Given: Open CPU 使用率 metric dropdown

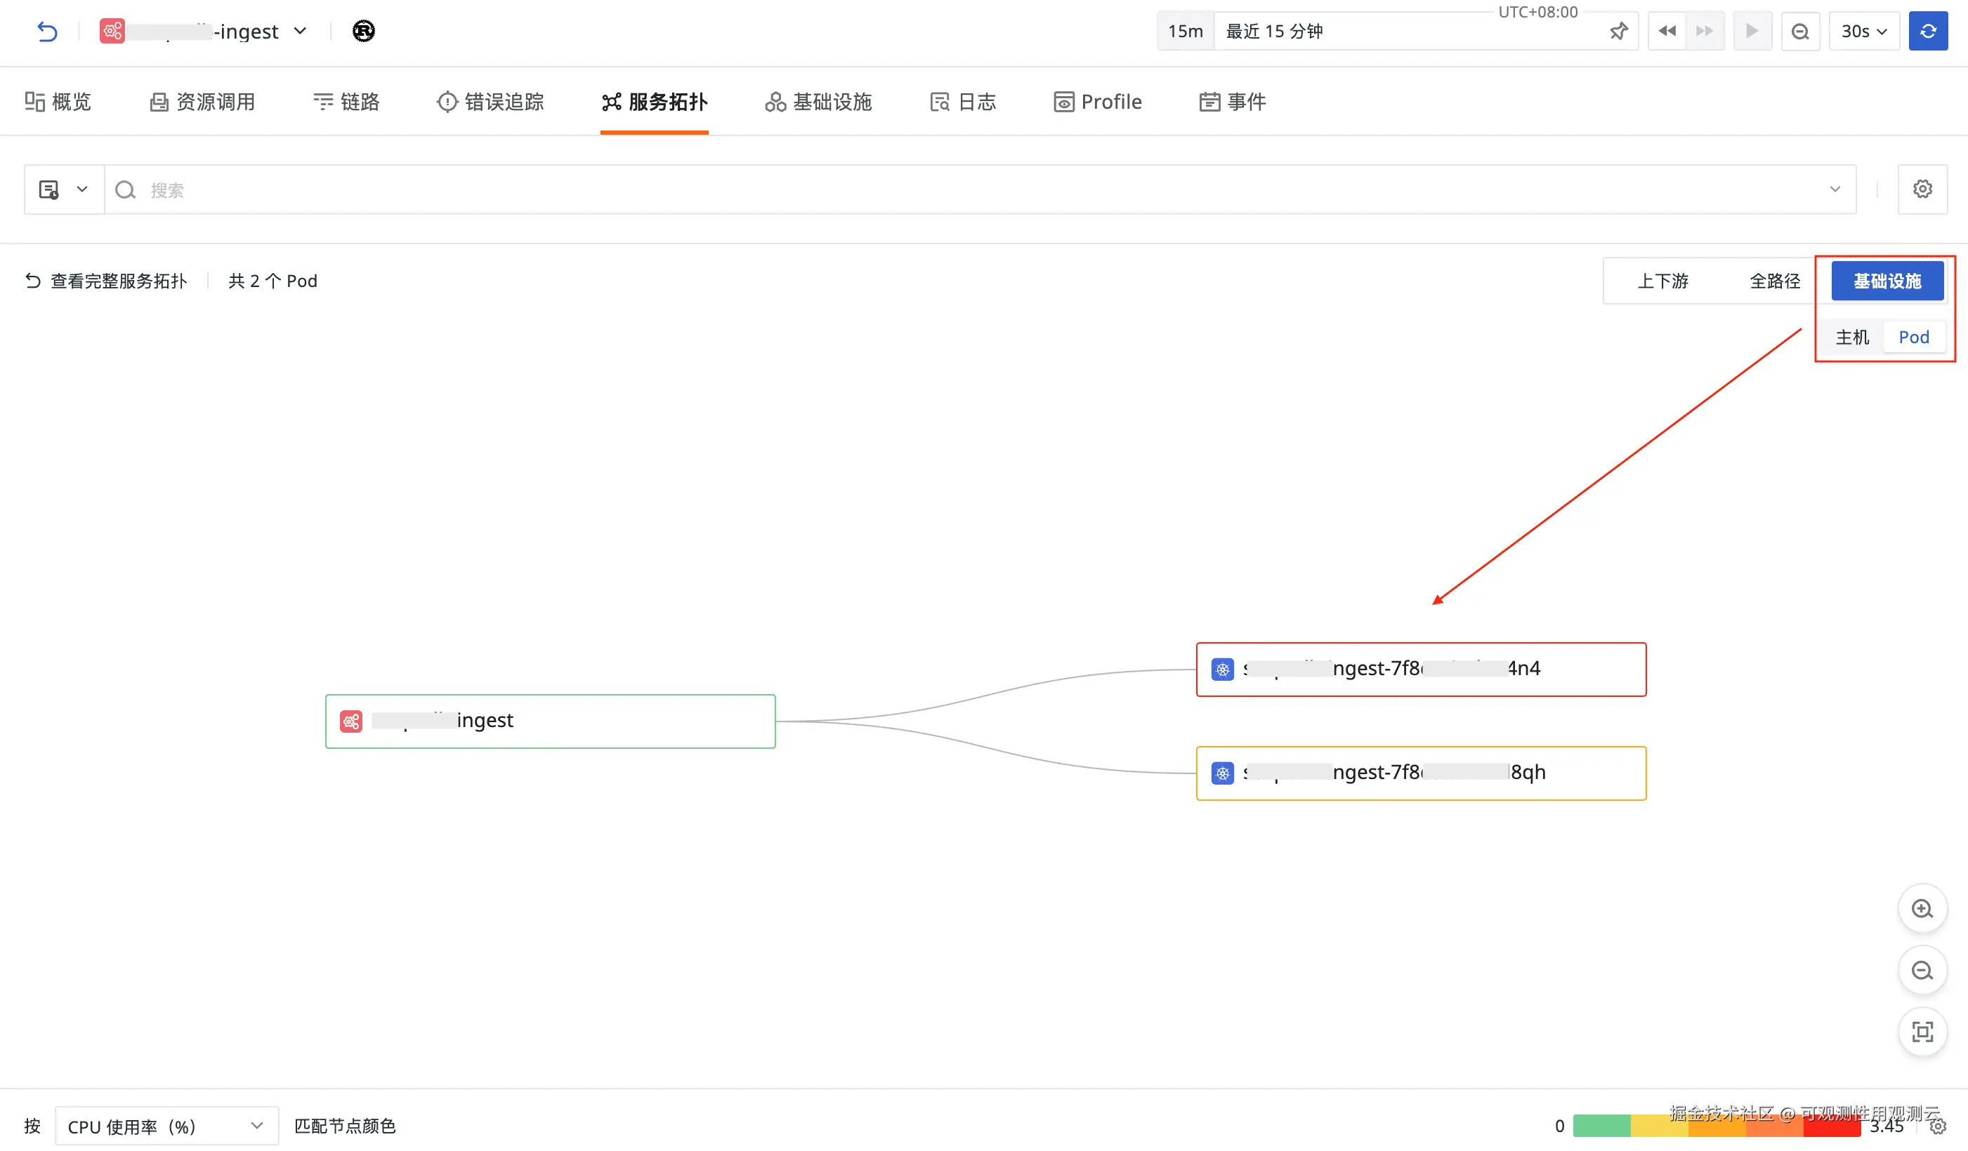Looking at the screenshot, I should pos(166,1125).
